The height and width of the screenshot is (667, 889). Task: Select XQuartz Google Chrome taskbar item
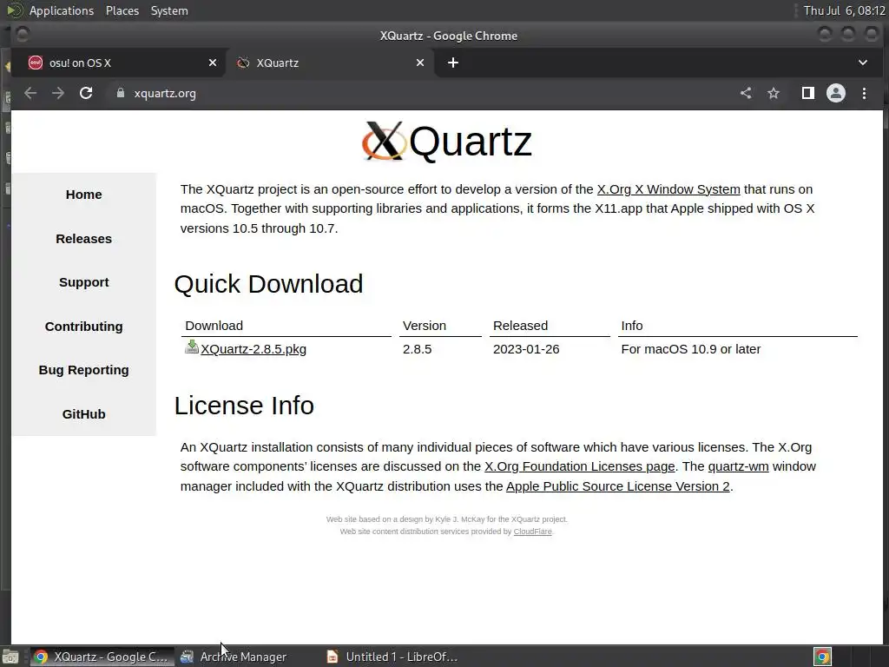pyautogui.click(x=102, y=657)
